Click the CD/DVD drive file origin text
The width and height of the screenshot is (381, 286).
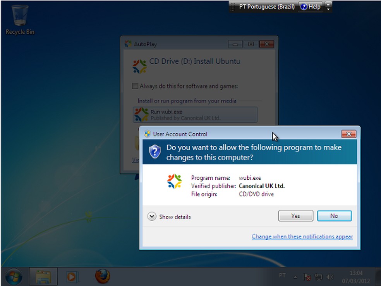(256, 194)
